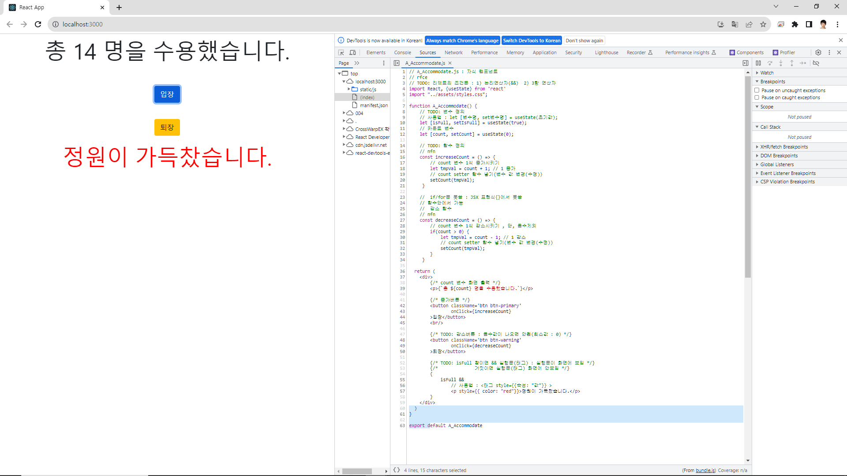Enable Pause on uncaught exceptions
Image resolution: width=847 pixels, height=476 pixels.
point(757,90)
